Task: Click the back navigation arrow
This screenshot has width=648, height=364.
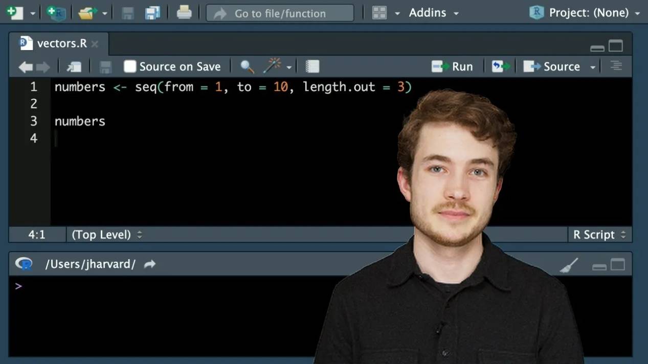Action: [x=25, y=67]
